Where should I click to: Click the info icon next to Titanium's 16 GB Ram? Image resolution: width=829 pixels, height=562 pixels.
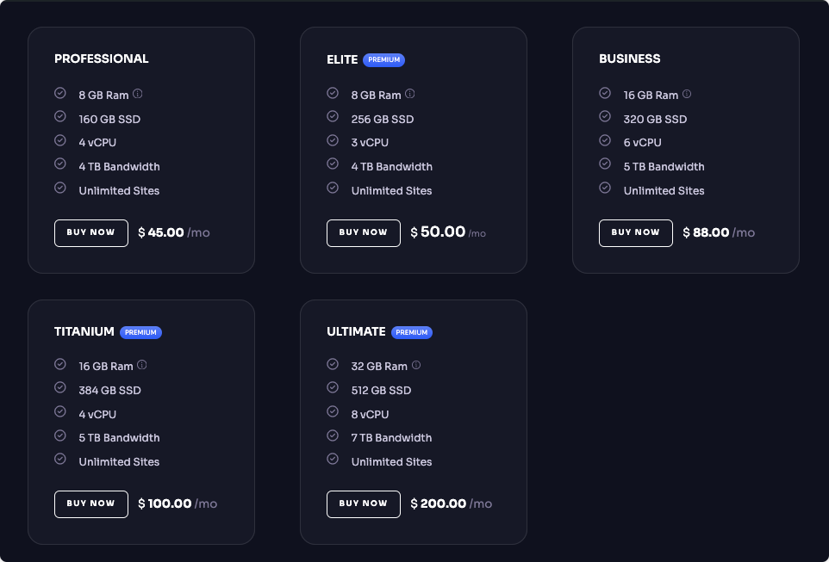(141, 365)
